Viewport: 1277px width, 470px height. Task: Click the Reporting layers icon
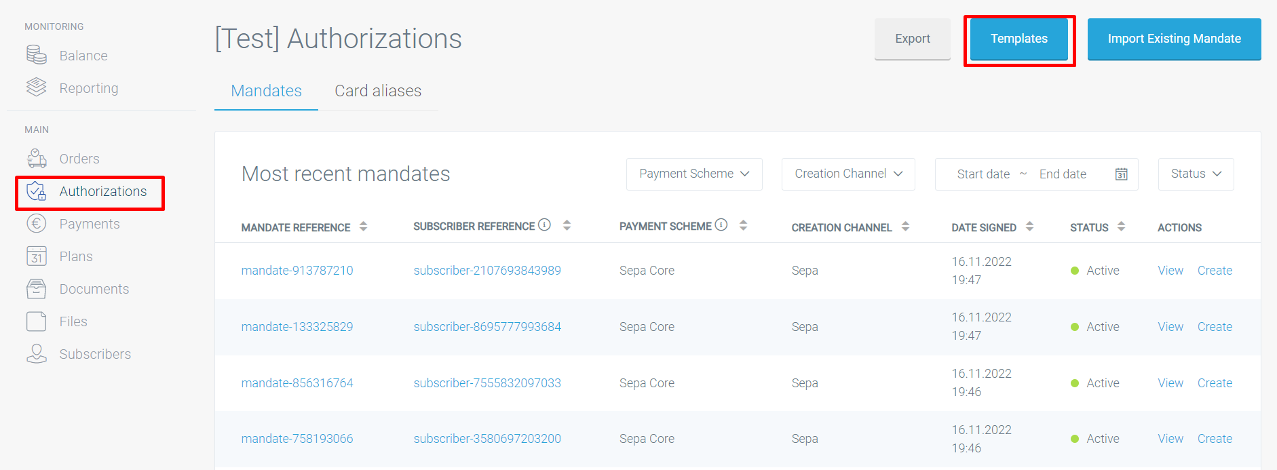37,87
